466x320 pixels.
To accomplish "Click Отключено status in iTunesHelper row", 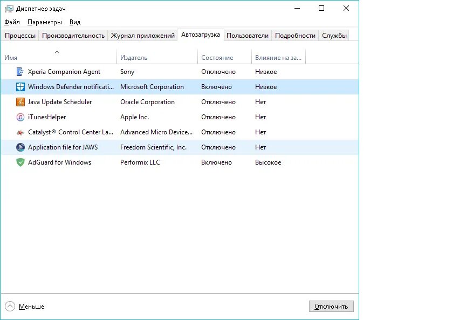I will point(218,117).
